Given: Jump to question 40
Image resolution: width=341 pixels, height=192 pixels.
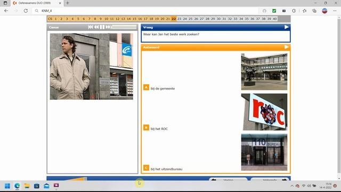Looking at the screenshot, I should 275,19.
